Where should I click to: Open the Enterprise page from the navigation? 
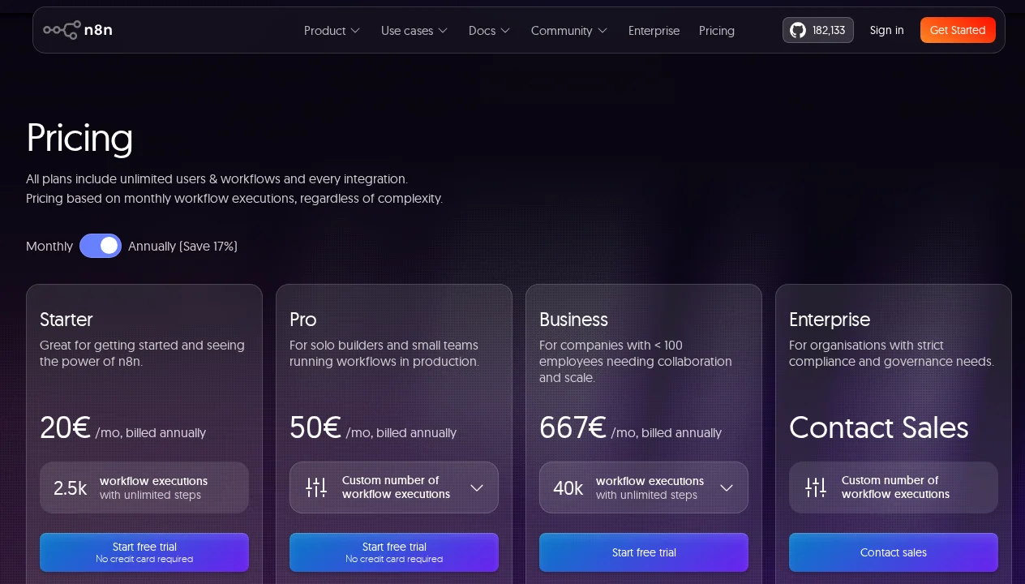[654, 31]
